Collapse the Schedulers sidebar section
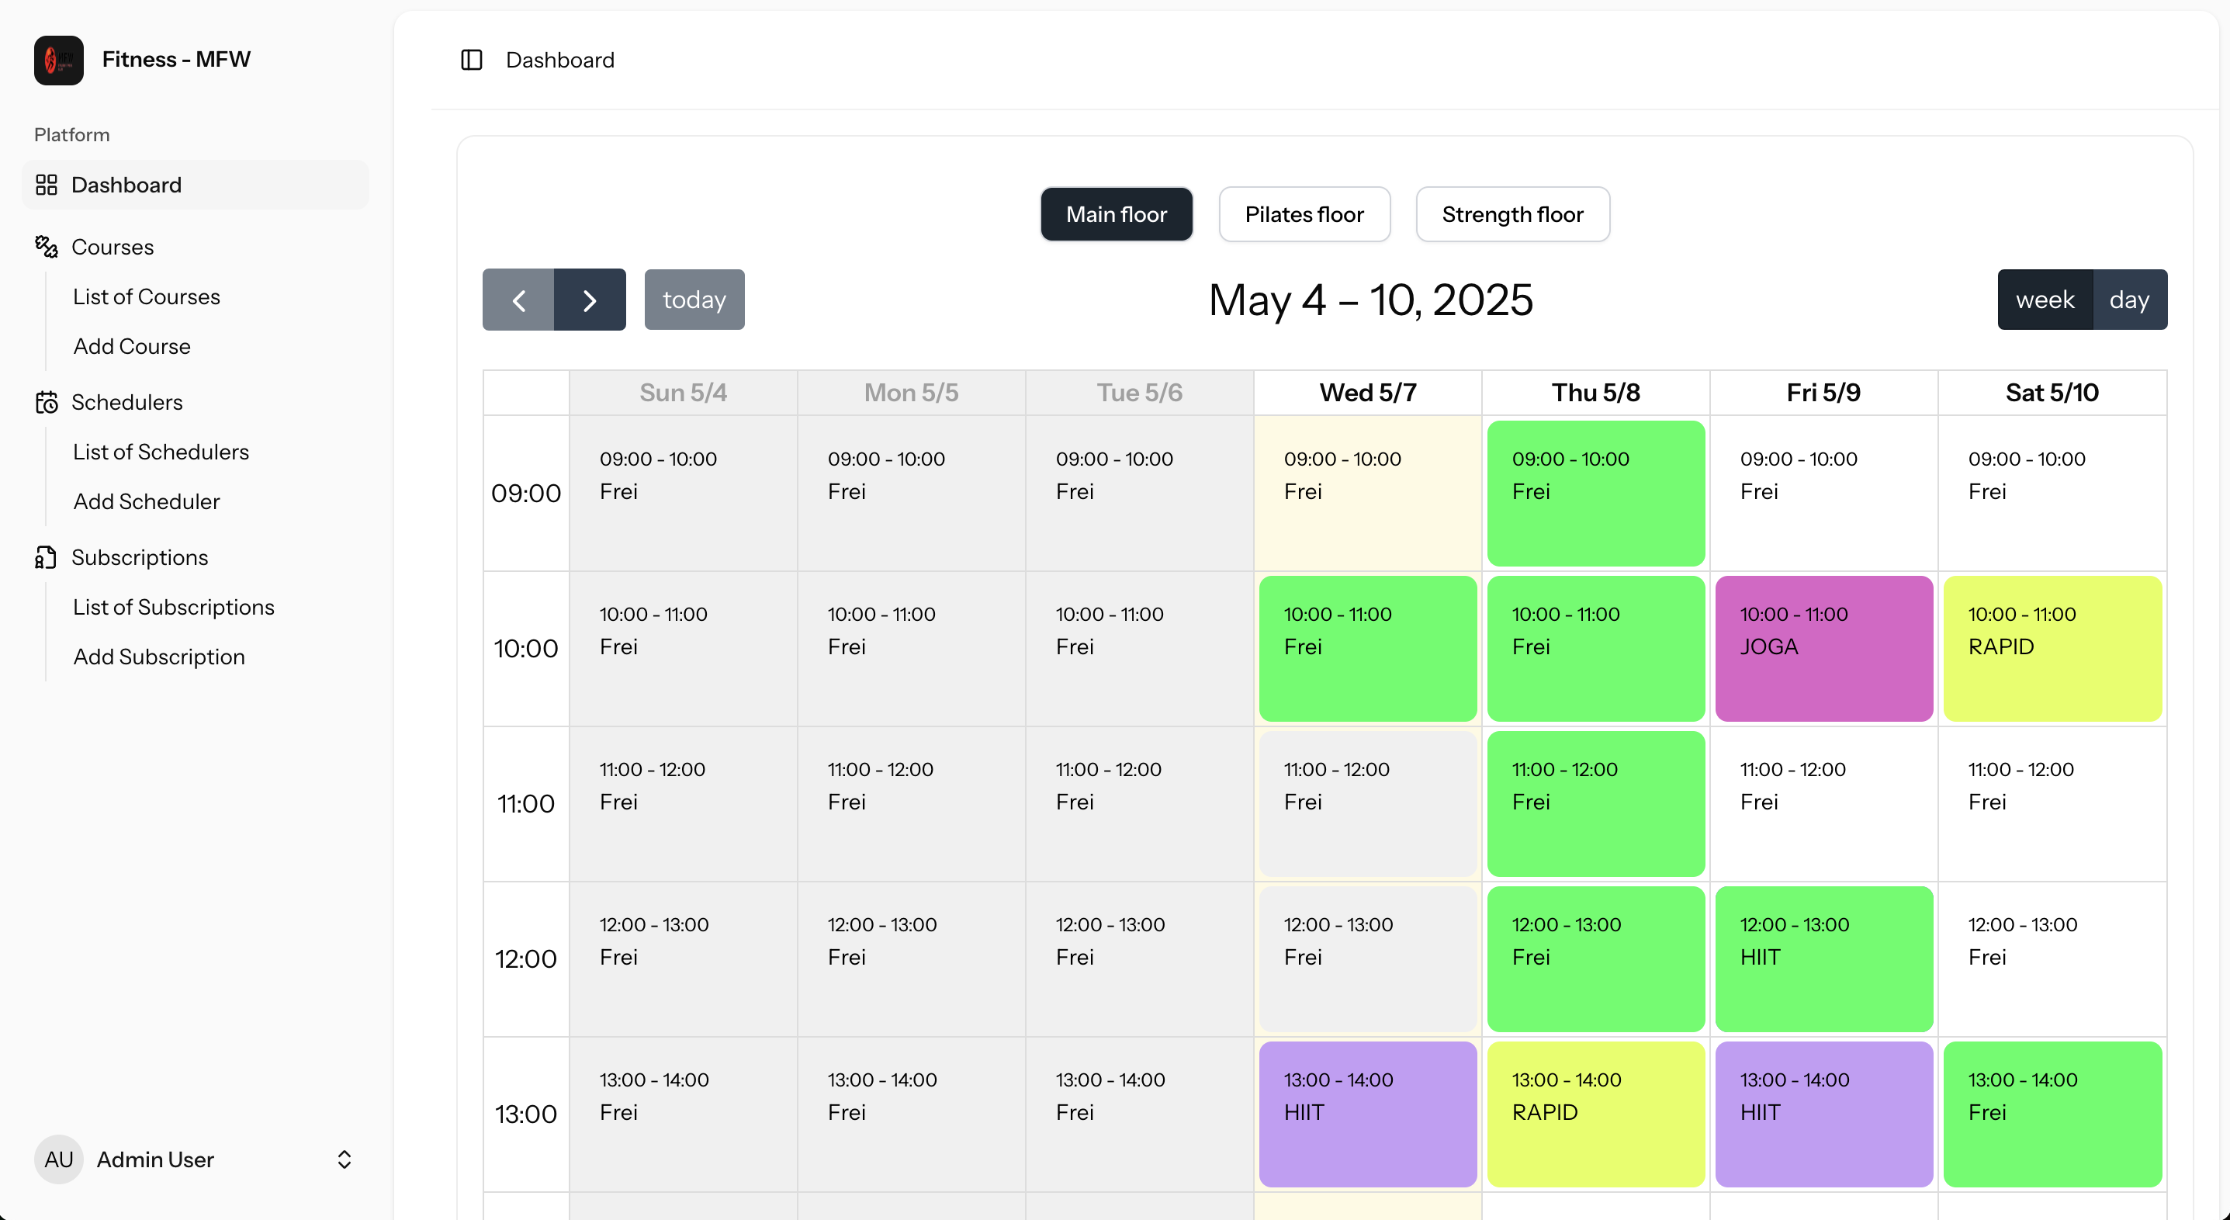The width and height of the screenshot is (2230, 1220). (x=196, y=402)
